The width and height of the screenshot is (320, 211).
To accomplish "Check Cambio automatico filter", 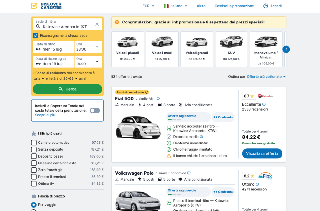I will tap(34, 143).
